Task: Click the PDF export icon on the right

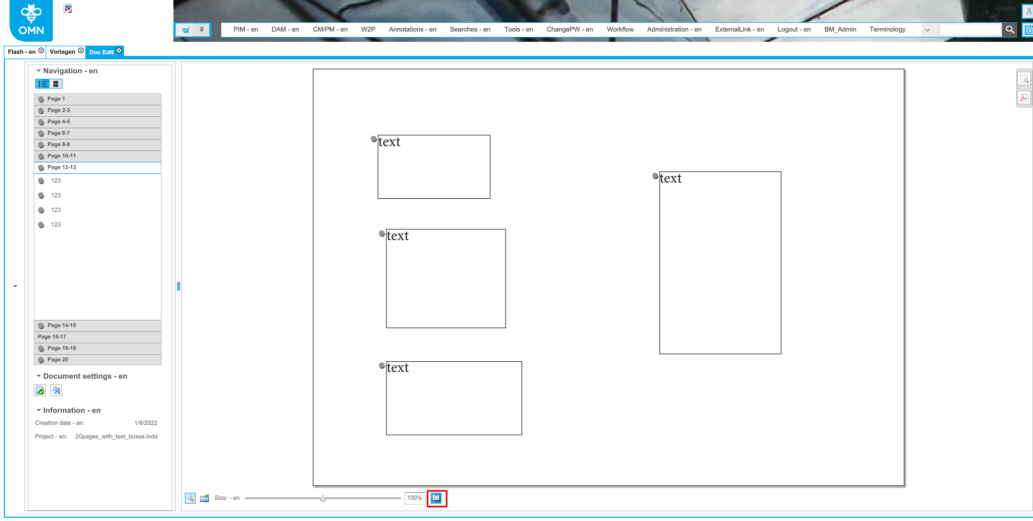Action: click(x=1024, y=98)
